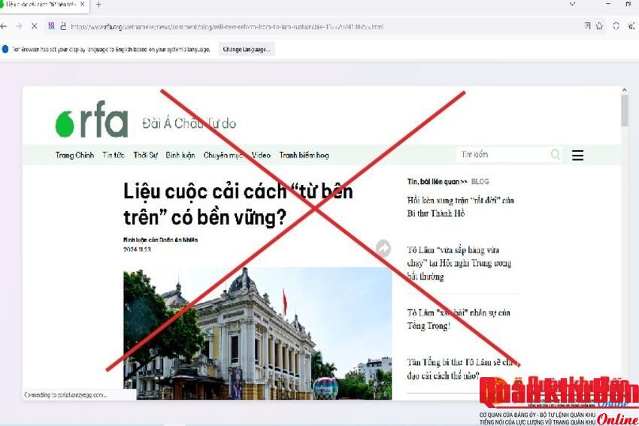Open link Tô Lâm vừa sắp hàng vừa chạy
This screenshot has height=426, width=639.
pyautogui.click(x=459, y=263)
